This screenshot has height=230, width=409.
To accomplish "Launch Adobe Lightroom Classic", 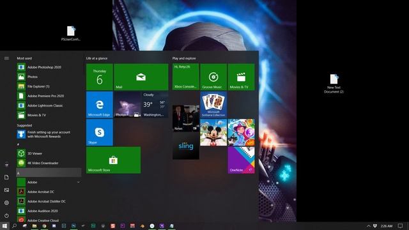I will [x=49, y=105].
